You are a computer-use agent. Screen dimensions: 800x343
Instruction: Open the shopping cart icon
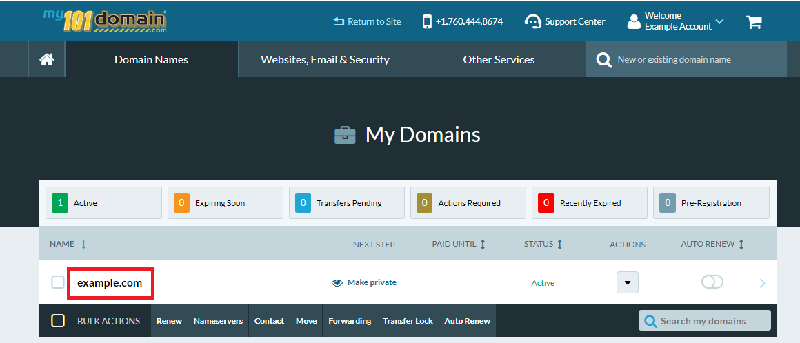coord(754,21)
